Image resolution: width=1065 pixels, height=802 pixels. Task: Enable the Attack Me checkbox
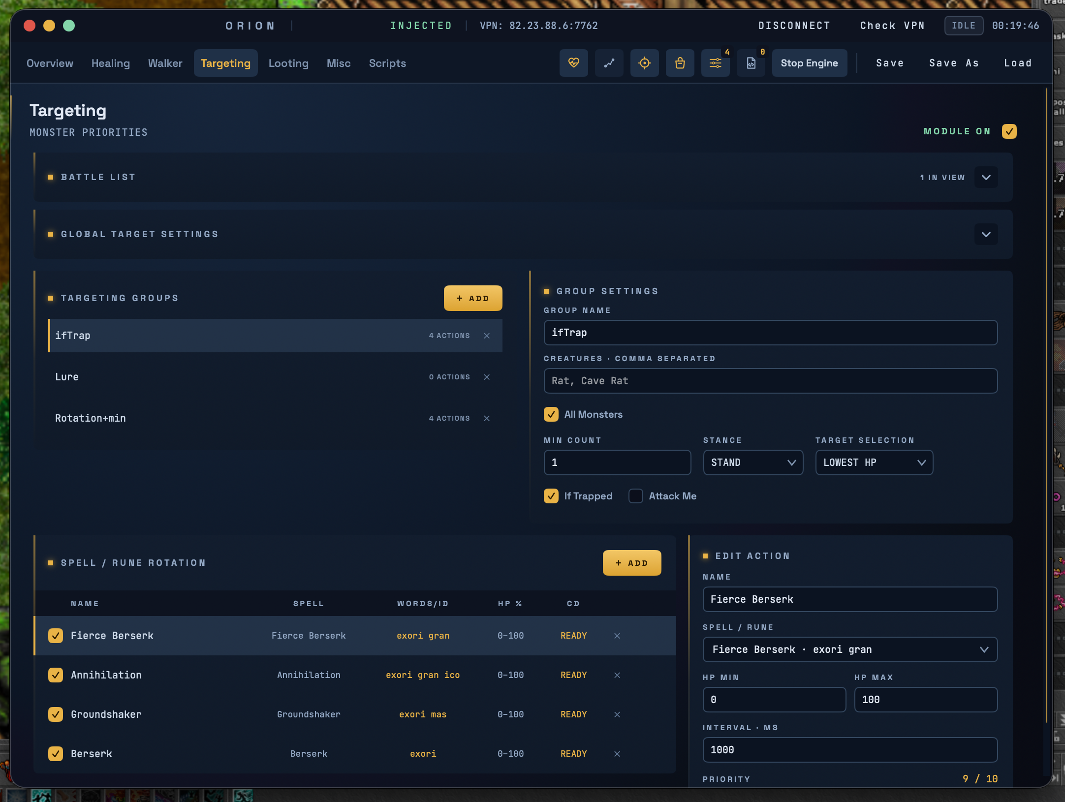click(636, 496)
